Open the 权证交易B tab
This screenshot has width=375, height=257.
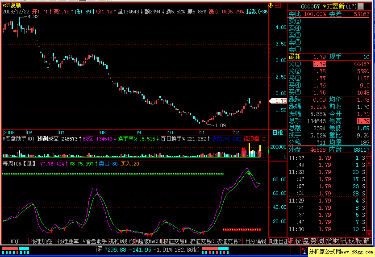click(x=175, y=241)
